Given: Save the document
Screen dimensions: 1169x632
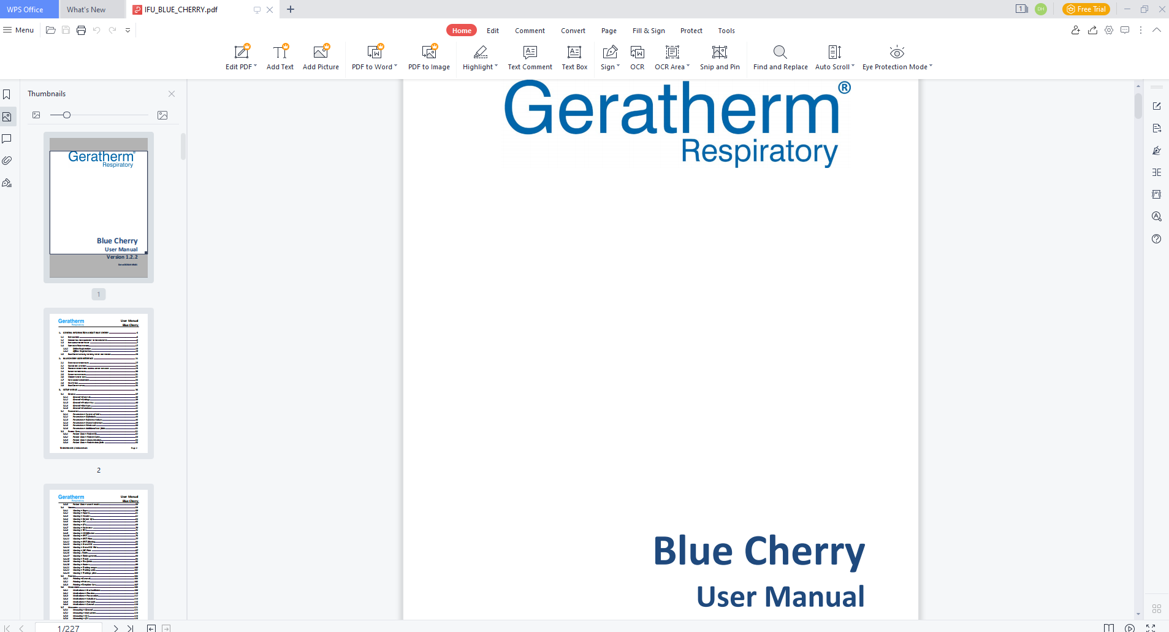Looking at the screenshot, I should point(66,30).
